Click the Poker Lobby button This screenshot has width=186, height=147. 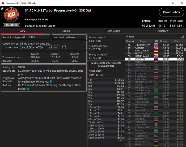(x=171, y=12)
